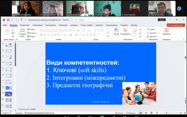Click the font color A swatch
The image size is (187, 117).
coord(76,35)
